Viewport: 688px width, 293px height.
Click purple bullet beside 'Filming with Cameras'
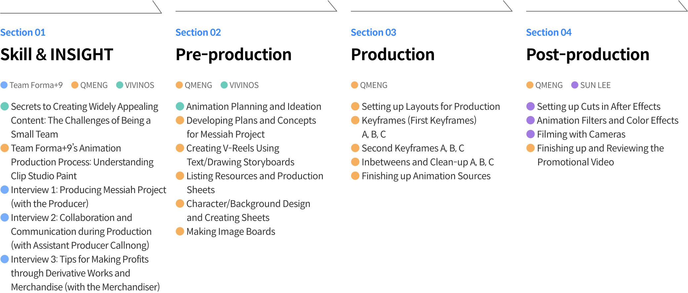tap(531, 134)
